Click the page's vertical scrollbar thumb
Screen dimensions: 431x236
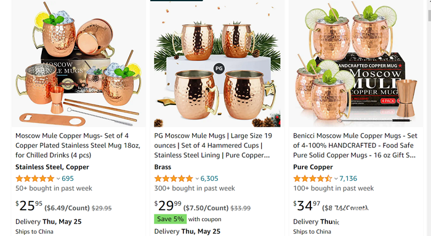click(429, 15)
